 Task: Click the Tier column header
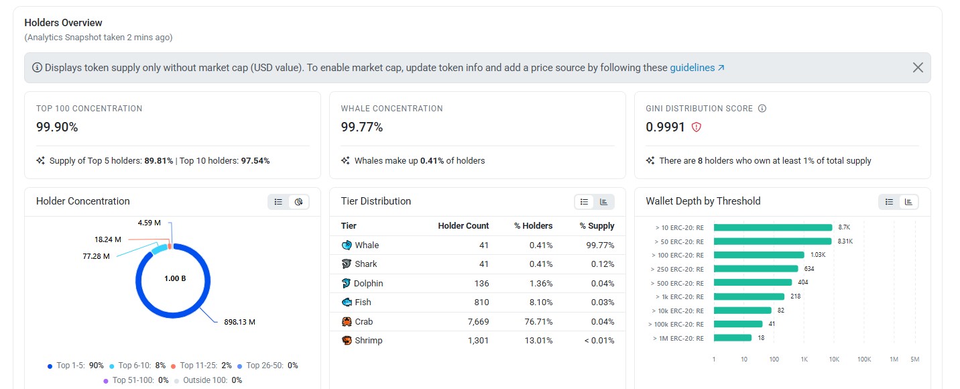349,226
